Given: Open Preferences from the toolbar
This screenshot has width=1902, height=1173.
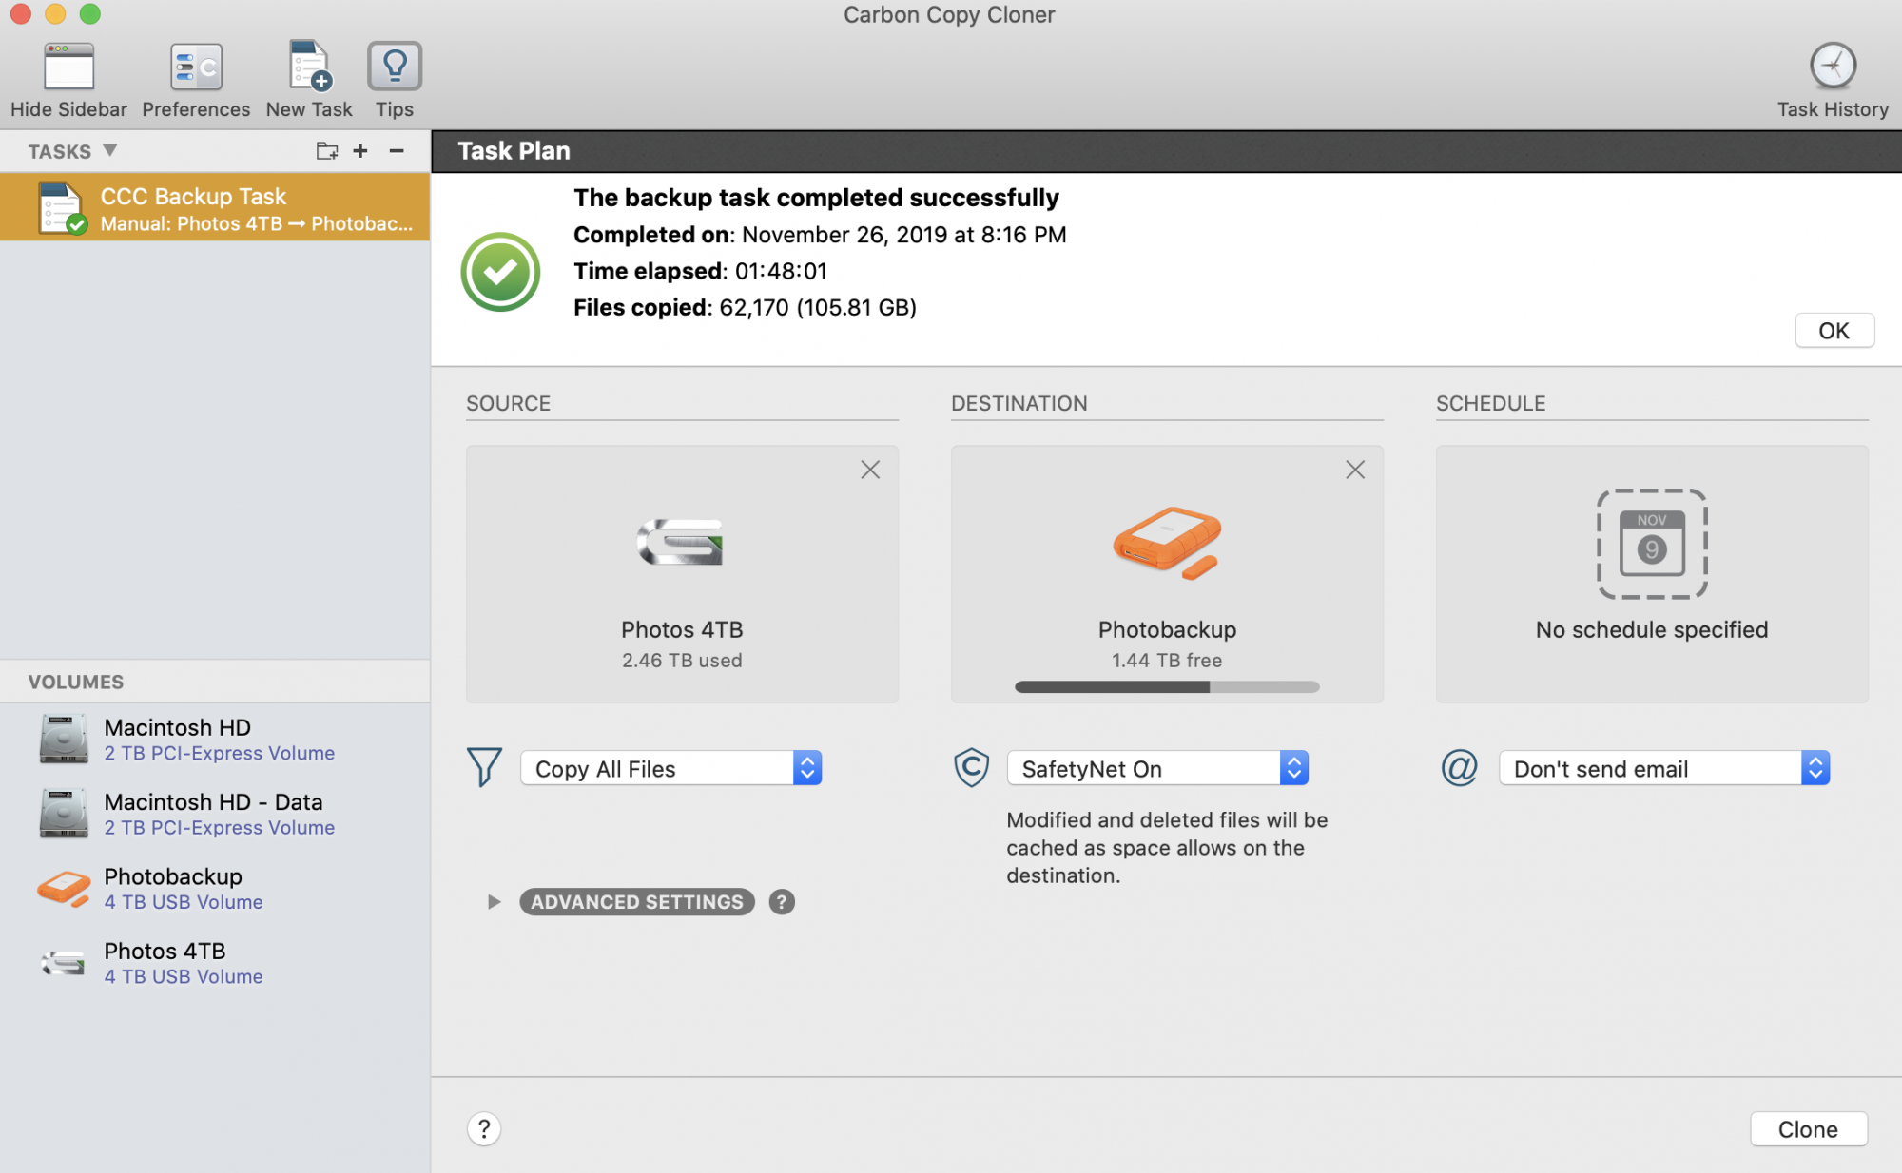Looking at the screenshot, I should pos(196,67).
